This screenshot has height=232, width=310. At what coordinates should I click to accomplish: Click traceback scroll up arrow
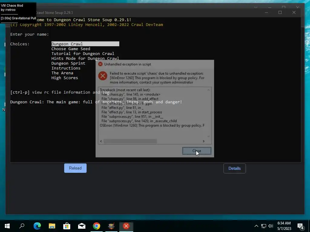tap(208, 90)
